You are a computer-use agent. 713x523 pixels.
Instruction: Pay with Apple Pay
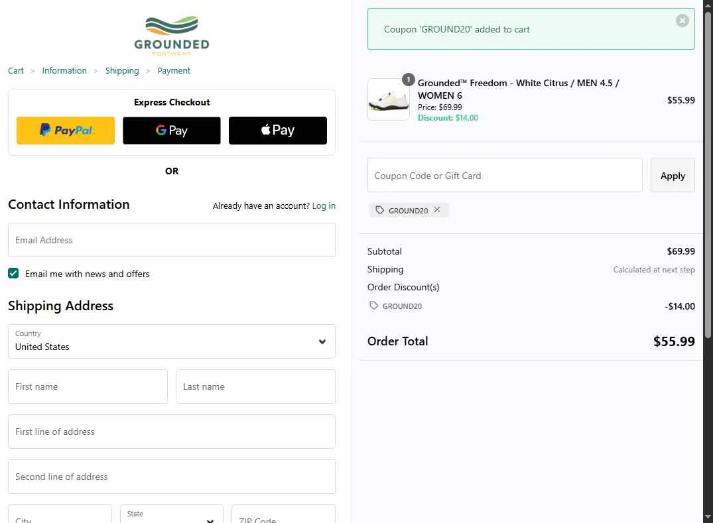(277, 131)
